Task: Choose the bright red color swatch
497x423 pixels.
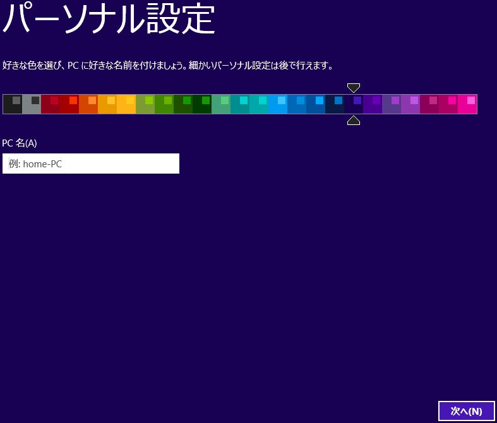Action: [x=69, y=104]
